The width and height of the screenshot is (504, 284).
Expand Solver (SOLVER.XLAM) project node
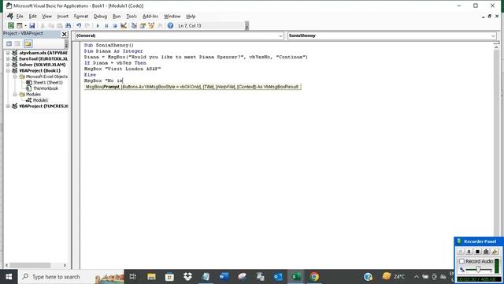(x=8, y=65)
